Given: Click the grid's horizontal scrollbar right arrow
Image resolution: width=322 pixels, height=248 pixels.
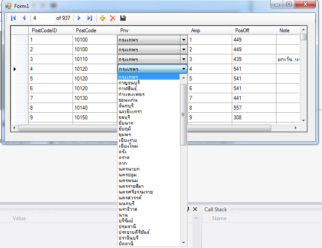Looking at the screenshot, I should pos(296,128).
